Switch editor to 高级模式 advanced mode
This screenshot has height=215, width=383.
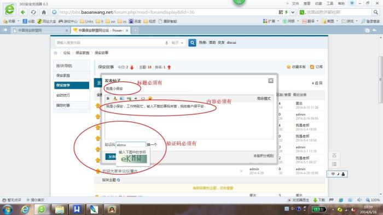point(264,98)
